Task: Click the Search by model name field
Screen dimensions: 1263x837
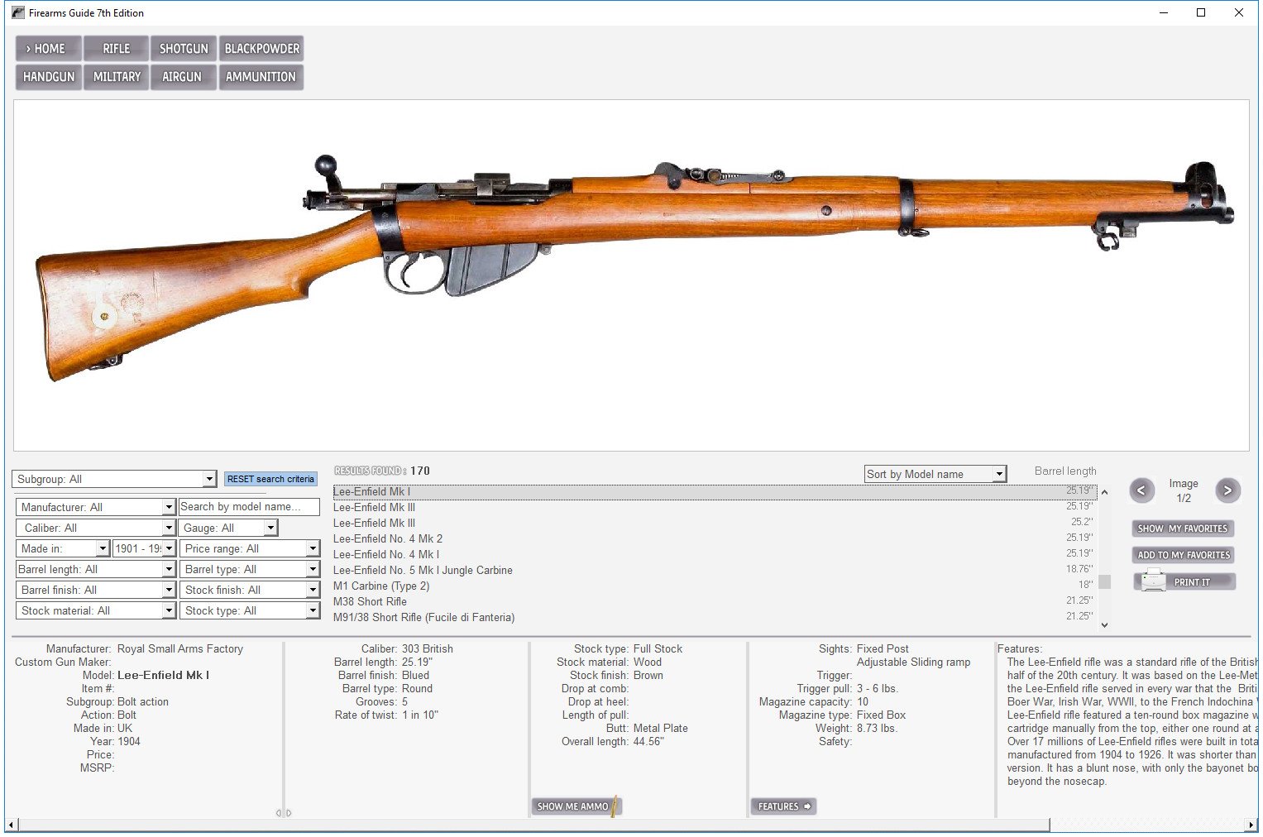Action: pyautogui.click(x=249, y=507)
